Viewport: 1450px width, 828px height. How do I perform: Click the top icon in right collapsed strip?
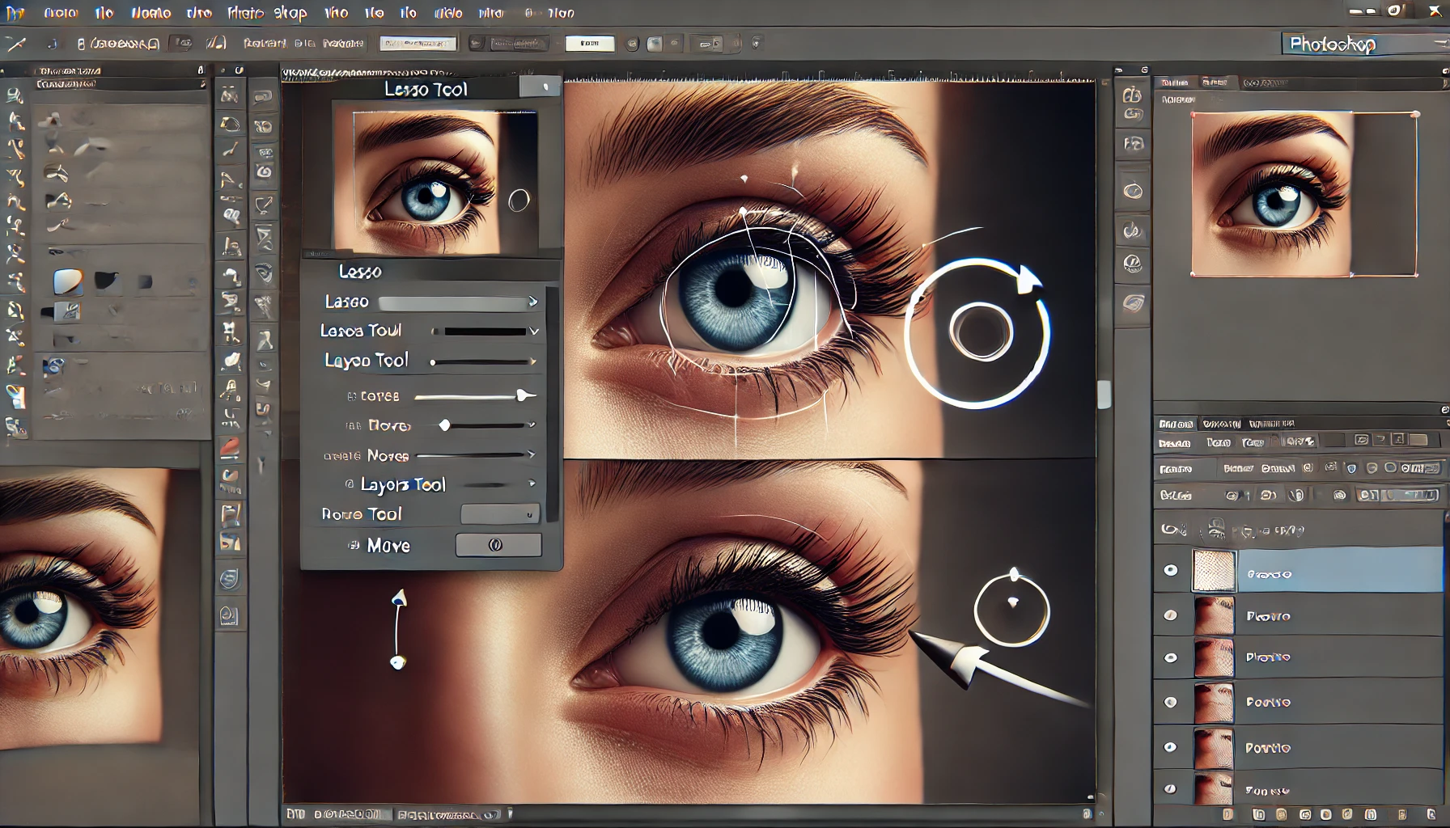pos(1133,95)
